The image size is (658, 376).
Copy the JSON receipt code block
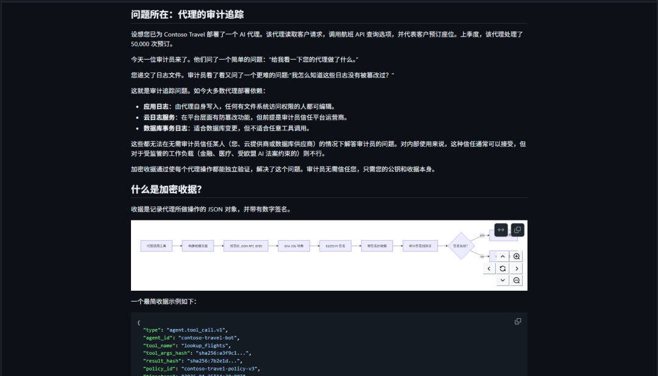coord(518,321)
